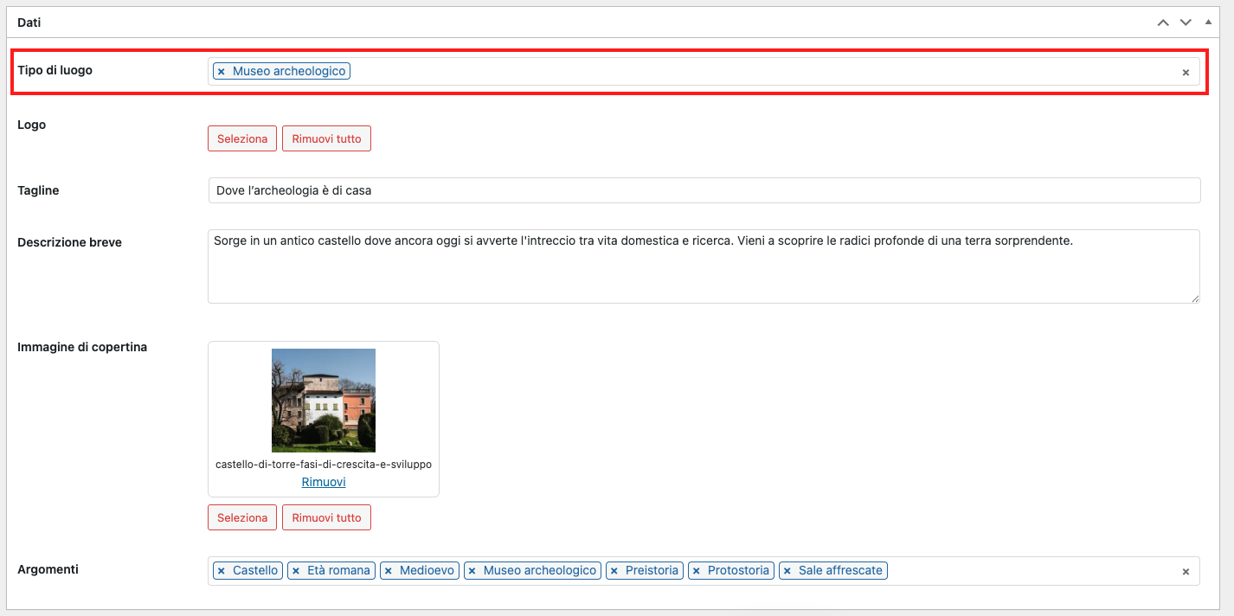Click Seleziona button under Immagine di copertina
This screenshot has height=616, width=1234.
[242, 517]
